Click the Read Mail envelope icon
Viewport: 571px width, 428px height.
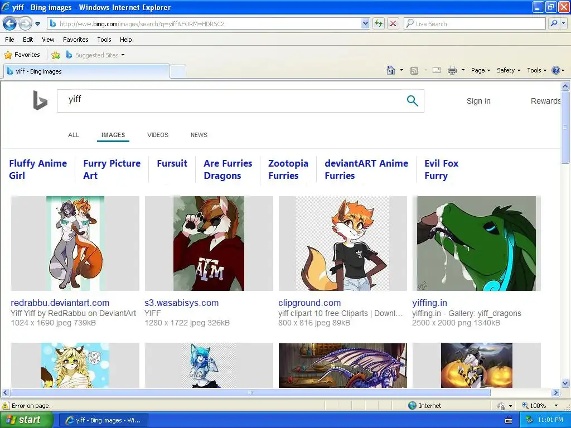(x=437, y=70)
